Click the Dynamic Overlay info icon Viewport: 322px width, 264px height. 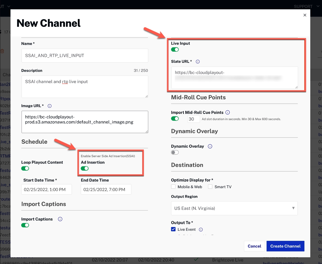pyautogui.click(x=210, y=146)
